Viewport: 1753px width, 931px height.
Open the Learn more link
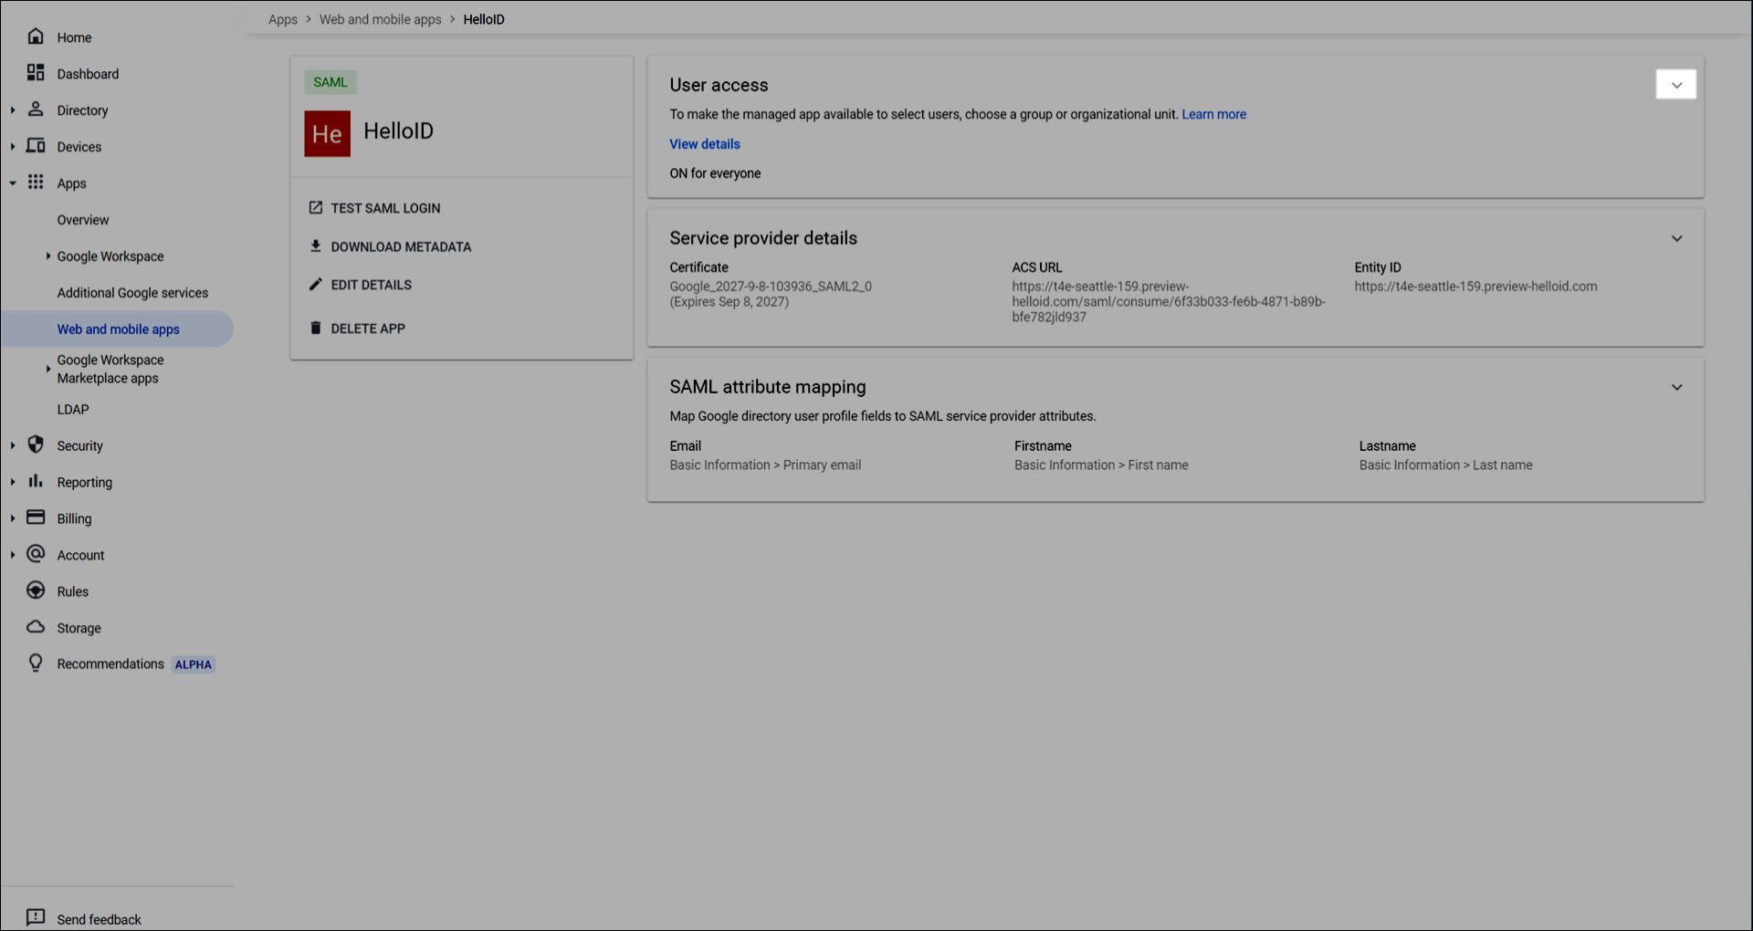[1214, 114]
